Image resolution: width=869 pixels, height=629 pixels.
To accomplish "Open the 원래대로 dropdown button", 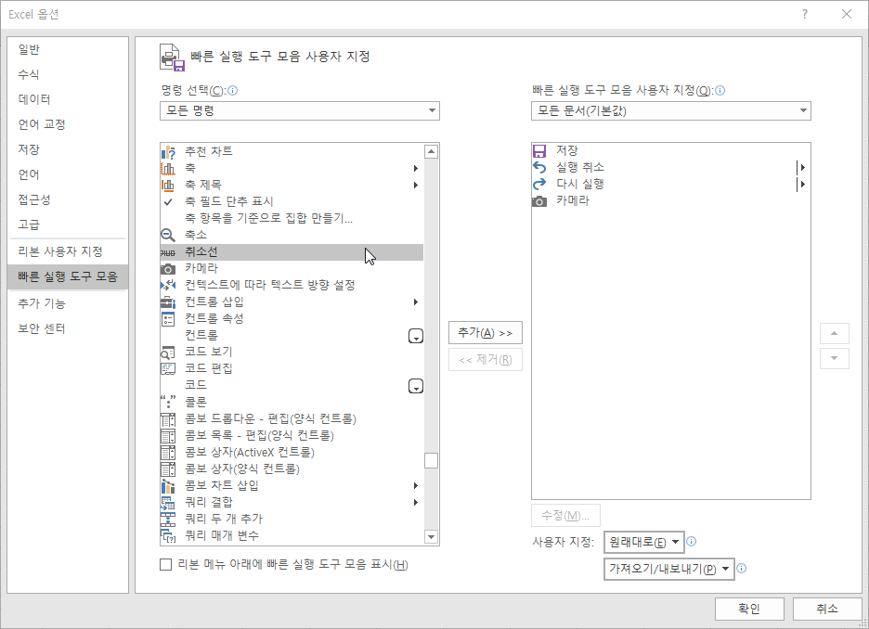I will pyautogui.click(x=644, y=542).
